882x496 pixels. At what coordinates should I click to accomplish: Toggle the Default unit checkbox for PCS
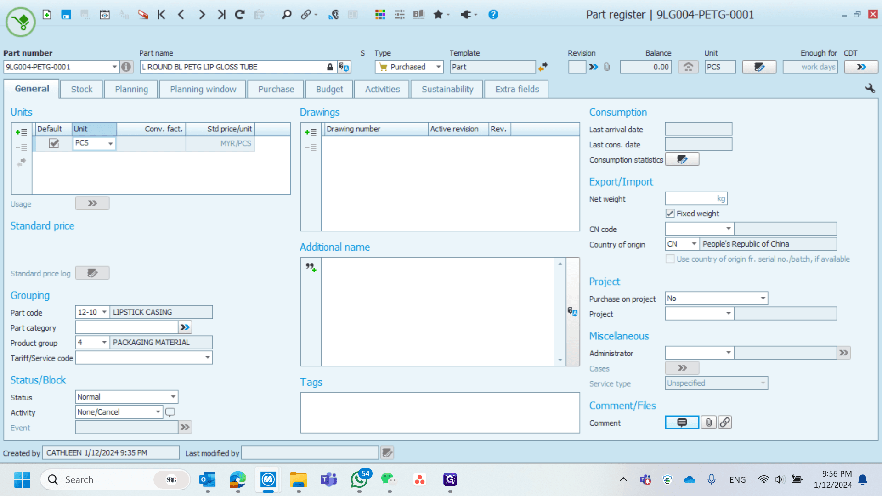54,143
